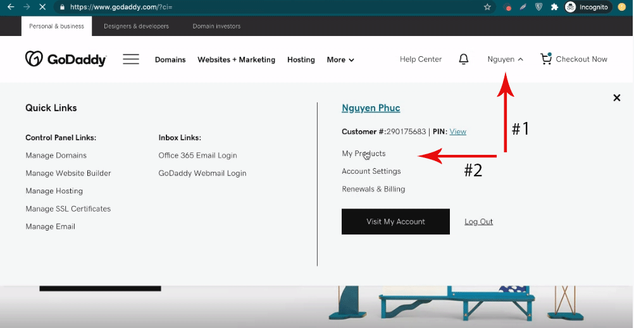The height and width of the screenshot is (328, 634).
Task: Click Checkout Now
Action: tap(581, 59)
